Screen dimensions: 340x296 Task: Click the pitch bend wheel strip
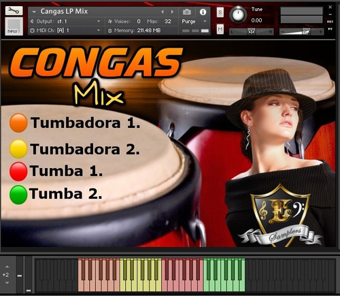[20, 275]
